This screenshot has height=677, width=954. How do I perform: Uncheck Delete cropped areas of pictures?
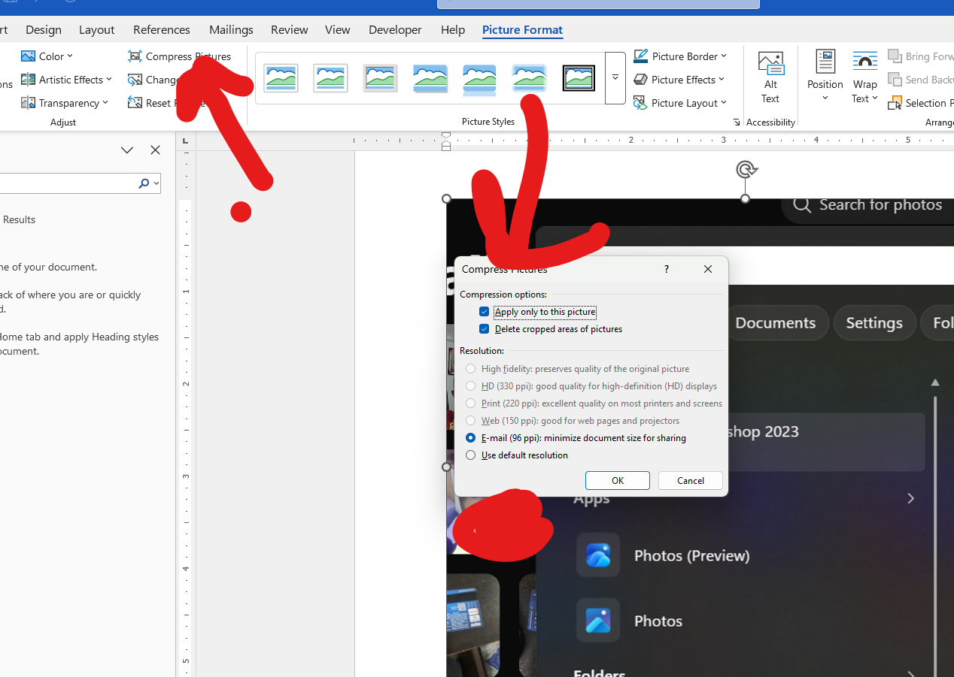click(x=485, y=329)
